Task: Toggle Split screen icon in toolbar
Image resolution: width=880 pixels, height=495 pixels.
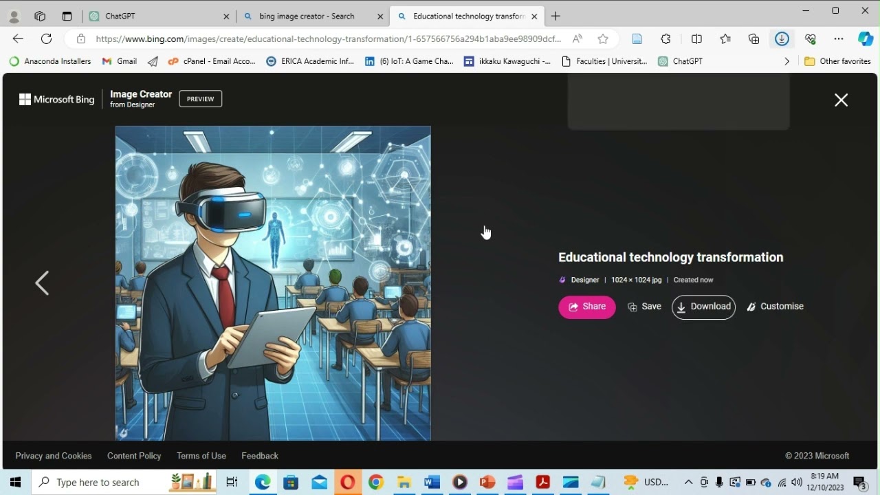Action: (x=696, y=38)
